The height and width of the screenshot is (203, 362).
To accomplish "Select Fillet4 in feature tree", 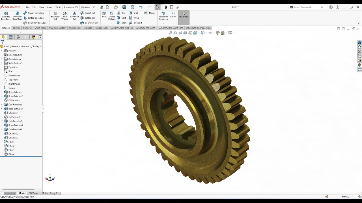I will (11, 154).
